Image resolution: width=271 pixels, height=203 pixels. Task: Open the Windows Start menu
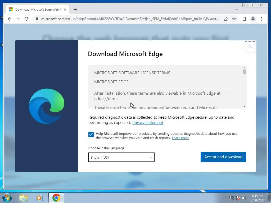pyautogui.click(x=7, y=198)
